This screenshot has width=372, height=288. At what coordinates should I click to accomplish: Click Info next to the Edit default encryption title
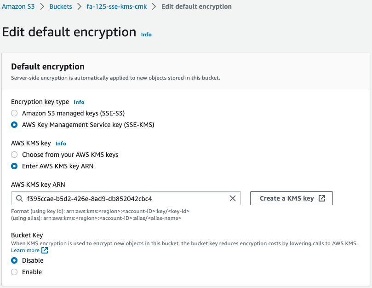[146, 34]
